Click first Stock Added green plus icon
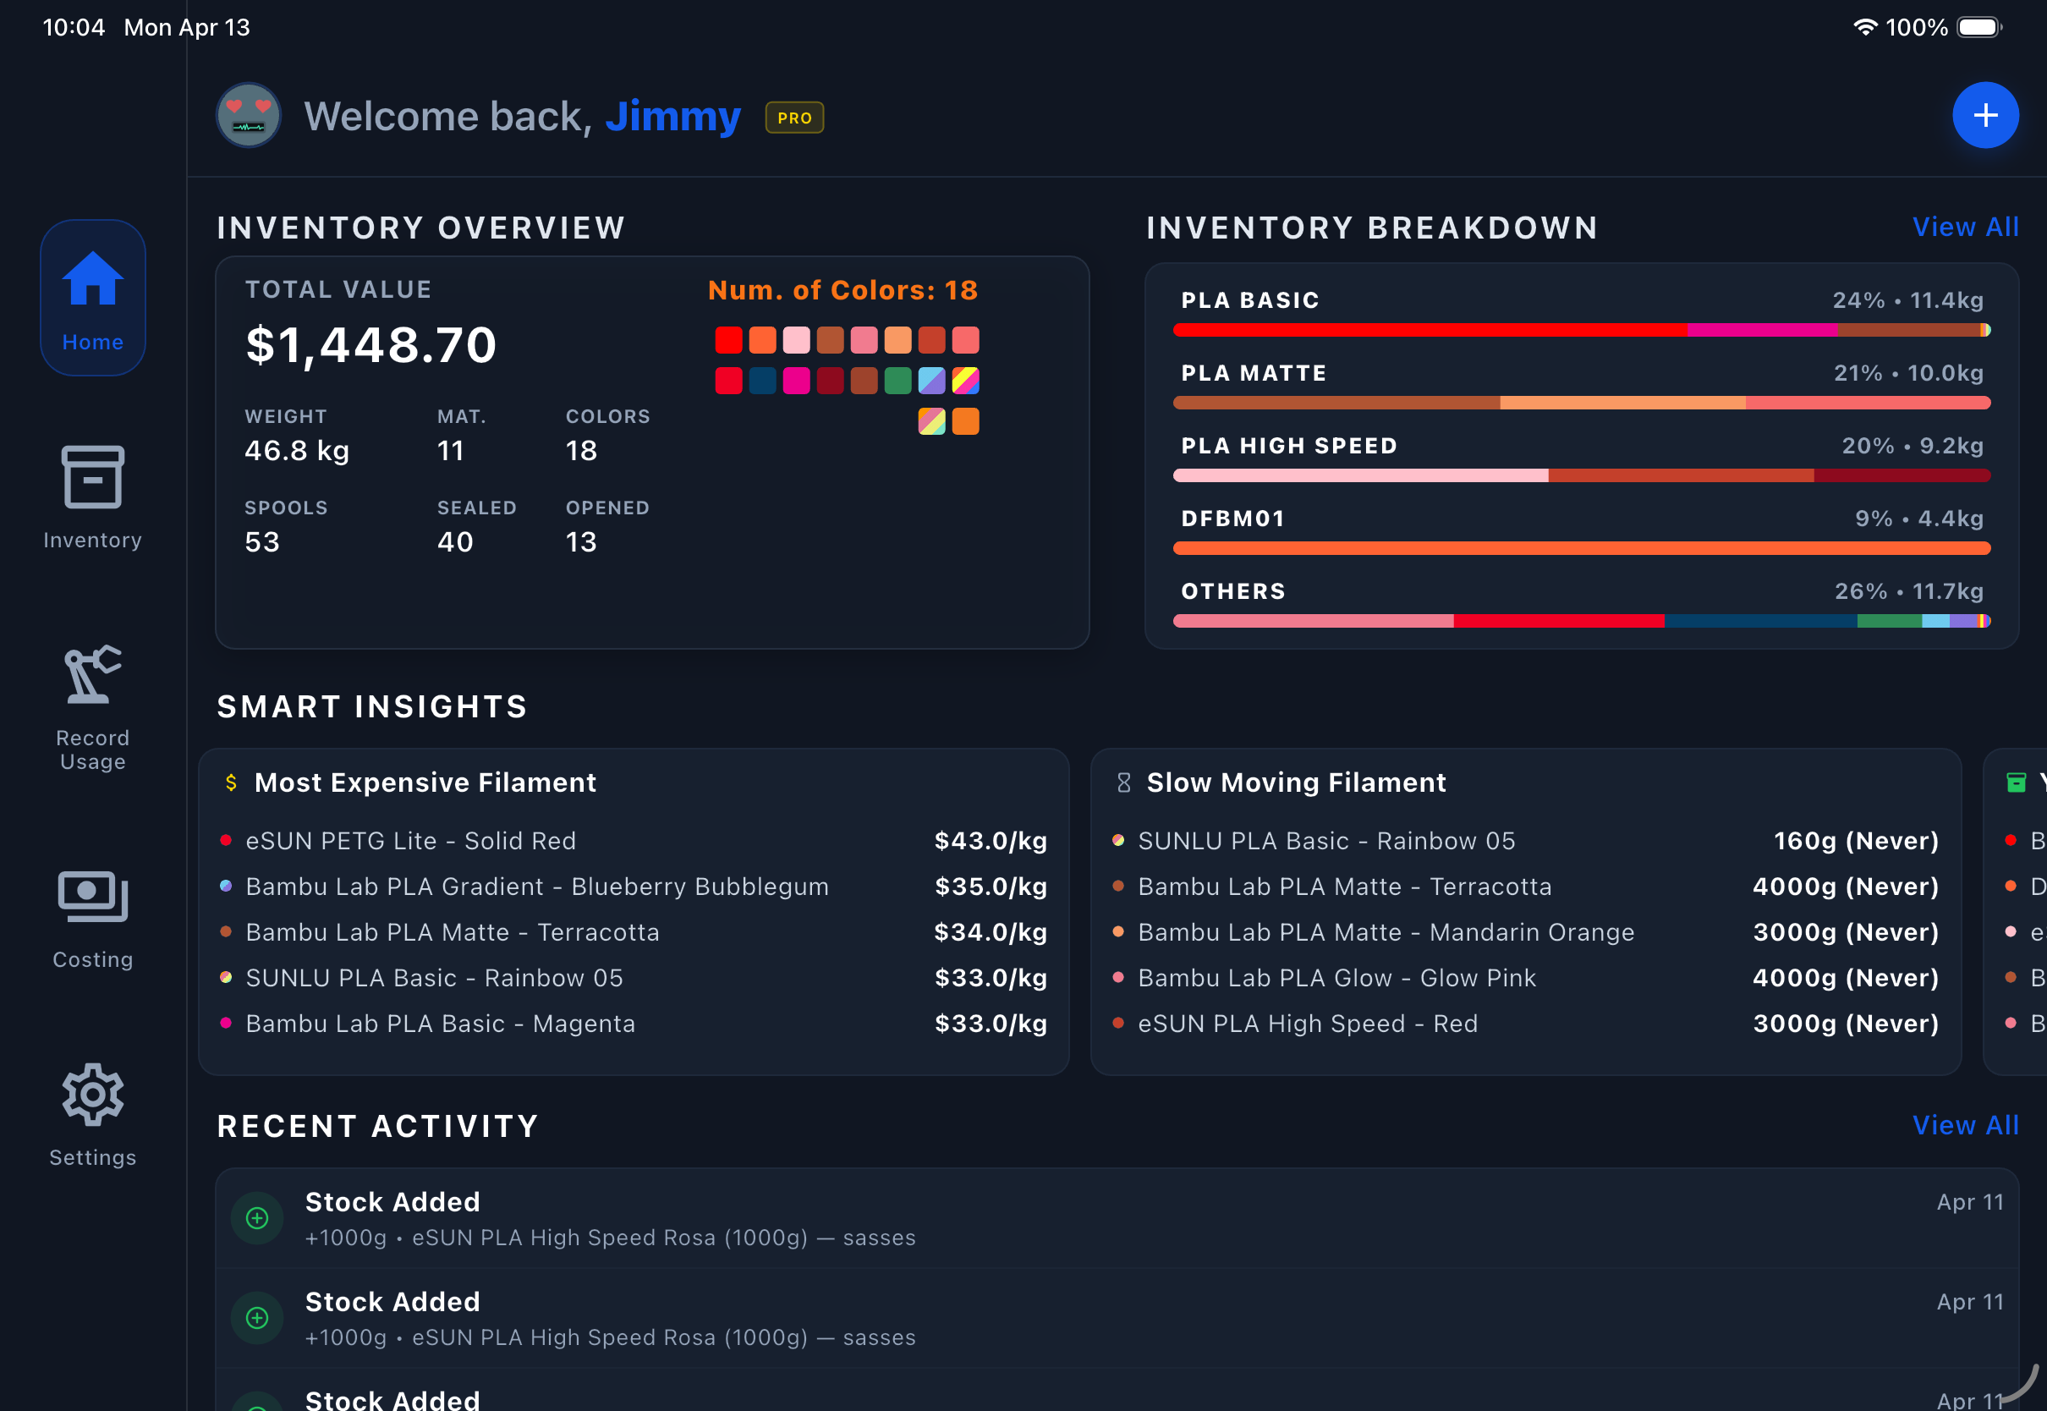This screenshot has height=1411, width=2047. coord(257,1218)
